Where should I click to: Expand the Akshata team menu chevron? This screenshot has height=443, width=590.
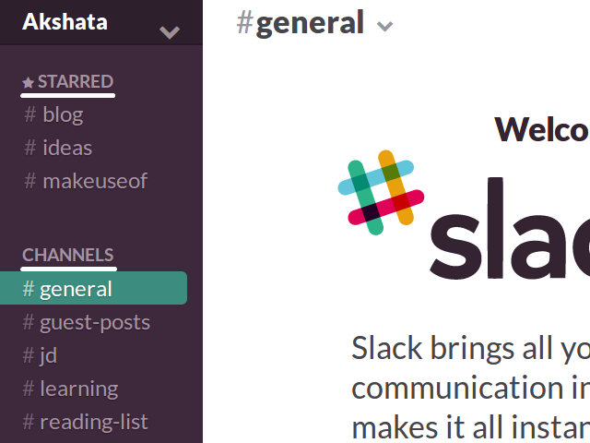(170, 32)
